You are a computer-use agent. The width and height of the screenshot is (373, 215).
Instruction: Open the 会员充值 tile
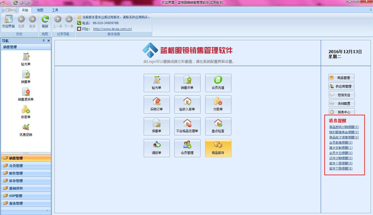coord(218,83)
